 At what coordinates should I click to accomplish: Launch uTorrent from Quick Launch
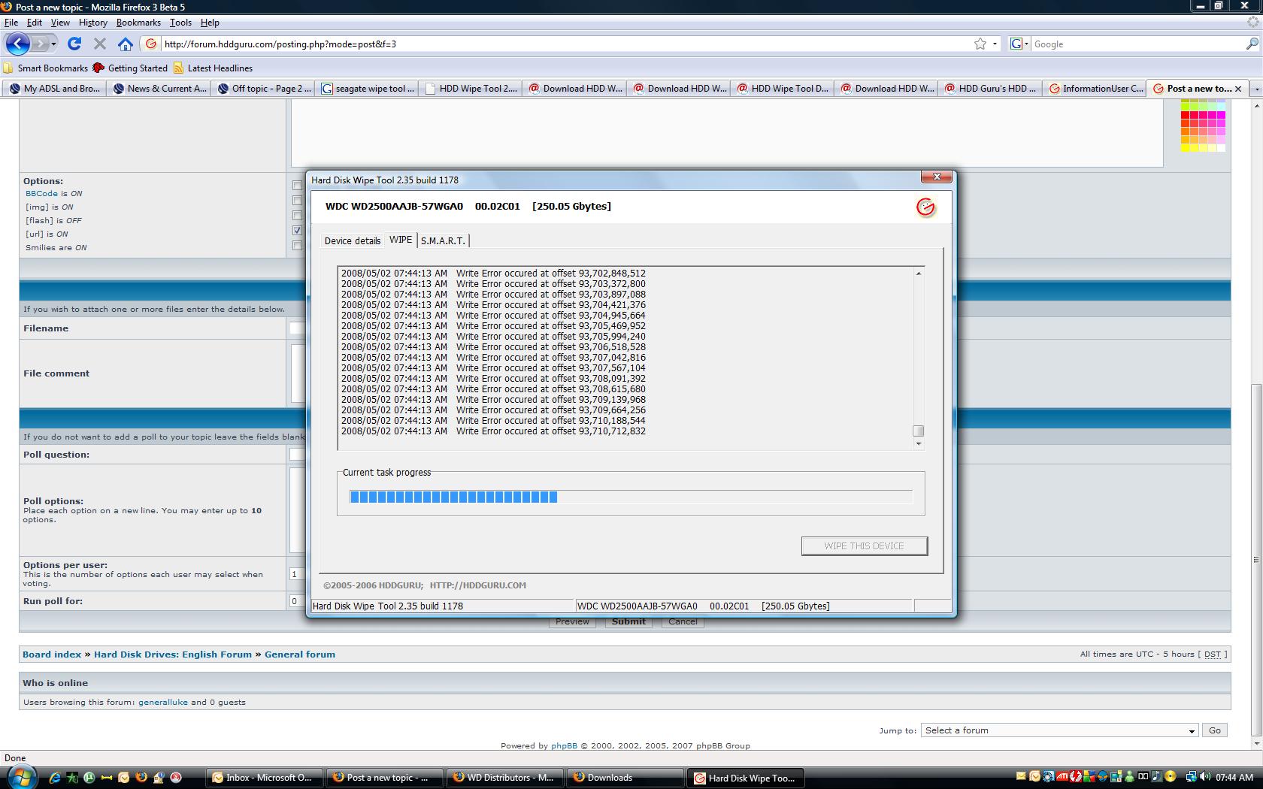pyautogui.click(x=89, y=778)
